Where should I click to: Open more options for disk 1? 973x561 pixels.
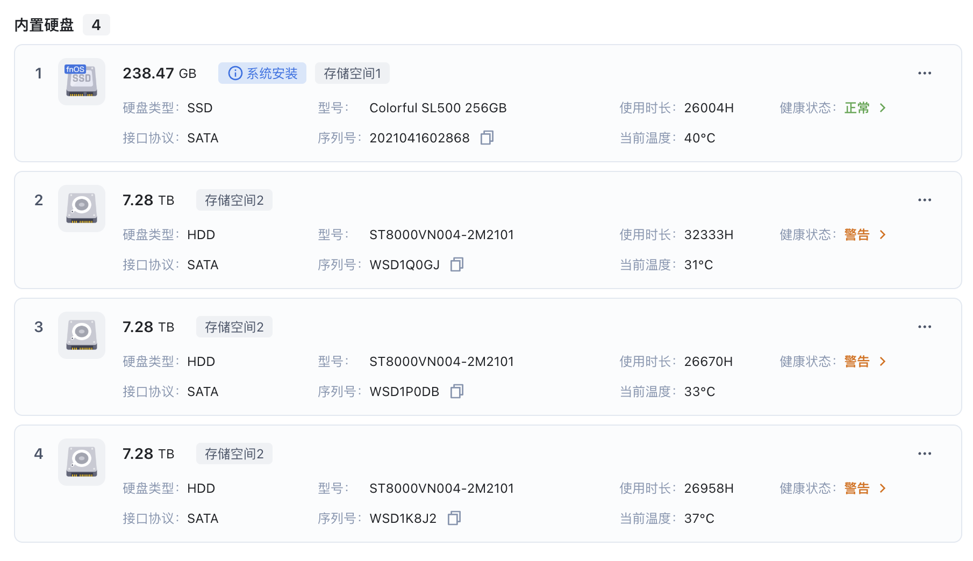(925, 73)
